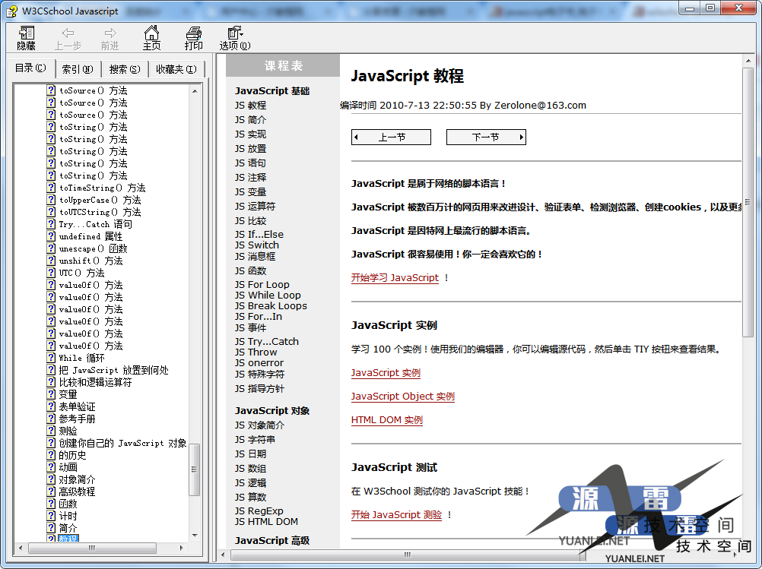Select the 创建你自己的 JavaScript 对象 tree item
The image size is (762, 569).
pyautogui.click(x=123, y=443)
